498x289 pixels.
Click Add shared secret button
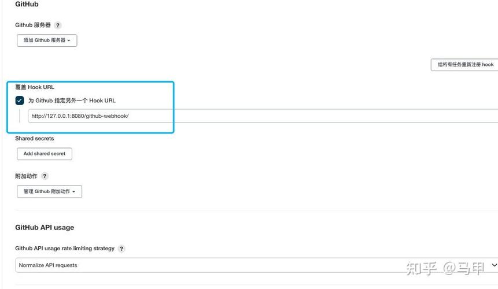(x=45, y=154)
